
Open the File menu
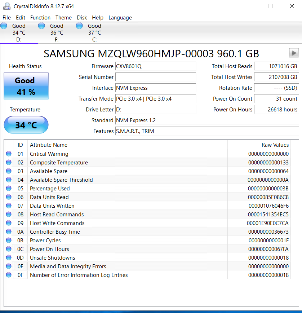click(x=6, y=18)
